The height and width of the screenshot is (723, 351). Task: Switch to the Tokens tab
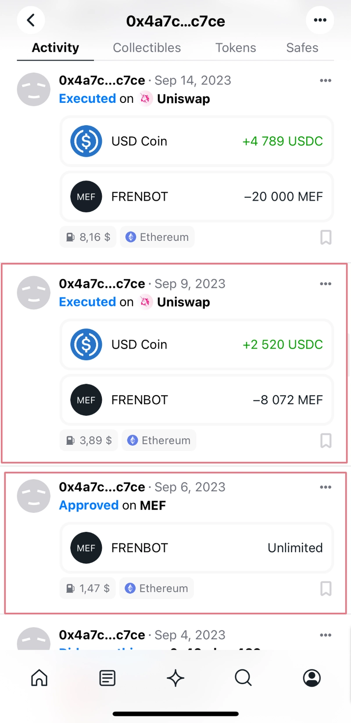click(236, 47)
